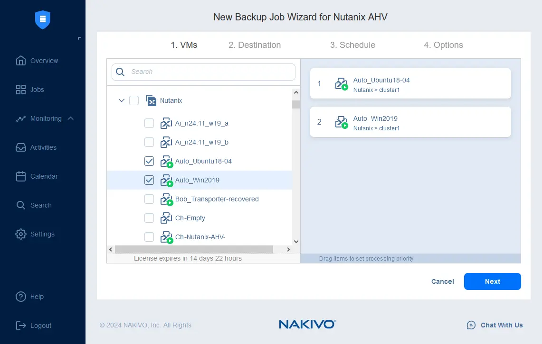Click the scroll up arrow of the VM tree

(x=296, y=92)
